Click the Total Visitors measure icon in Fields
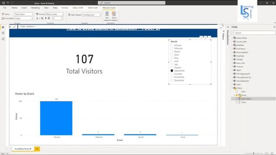The height and width of the screenshot is (155, 276). pyautogui.click(x=240, y=99)
